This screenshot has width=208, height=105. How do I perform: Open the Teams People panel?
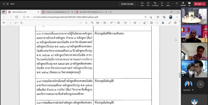tap(142, 4)
